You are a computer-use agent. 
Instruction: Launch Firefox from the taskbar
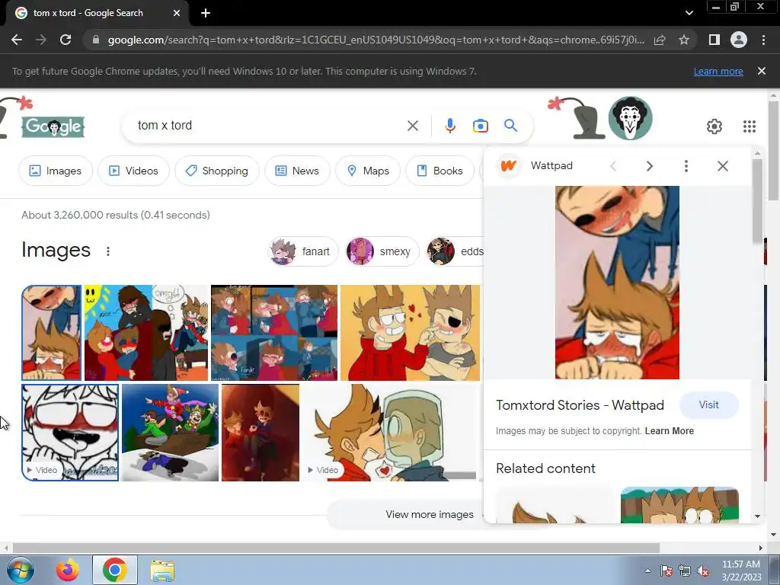[x=68, y=570]
